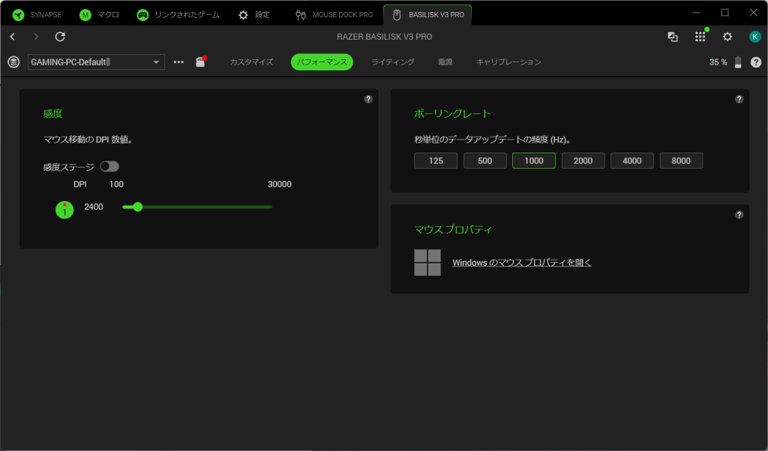Open the three-dot profile options menu

click(x=178, y=62)
